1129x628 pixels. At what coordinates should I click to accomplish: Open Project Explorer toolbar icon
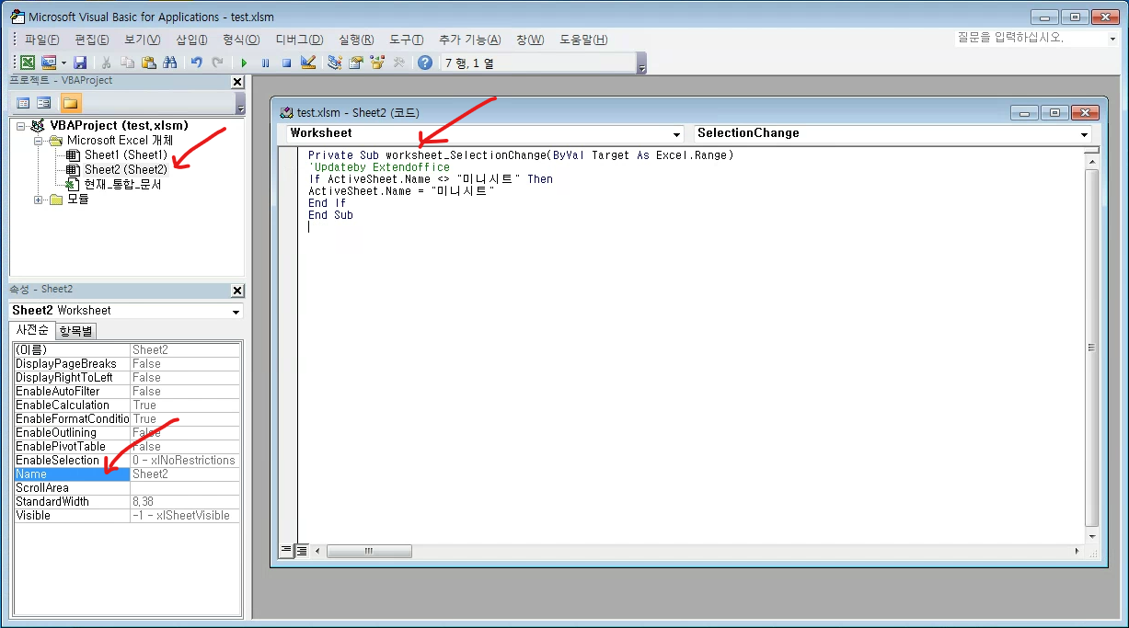(335, 63)
